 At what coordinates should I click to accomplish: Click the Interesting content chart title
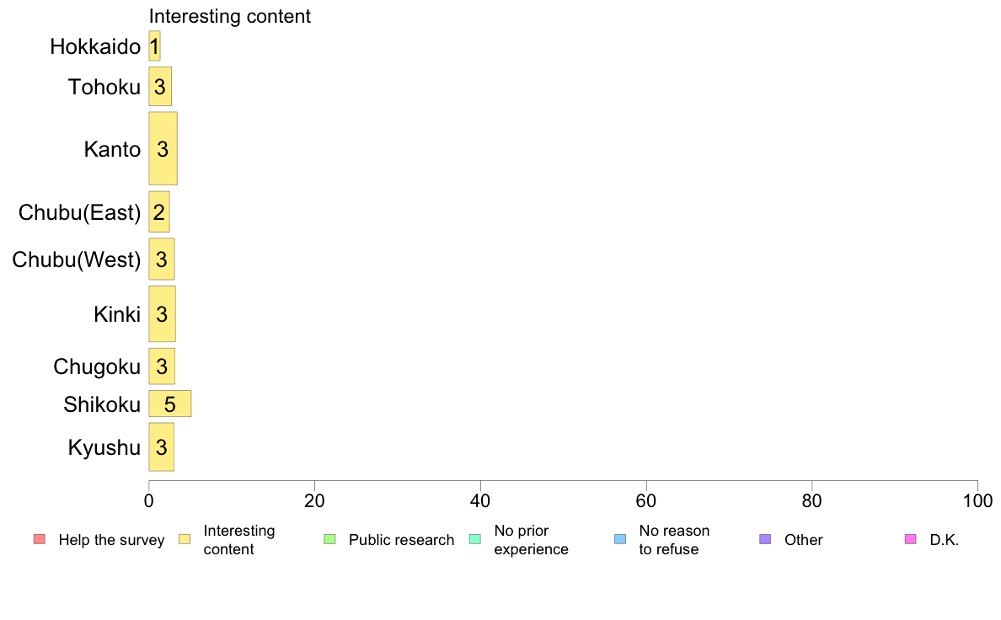click(230, 17)
